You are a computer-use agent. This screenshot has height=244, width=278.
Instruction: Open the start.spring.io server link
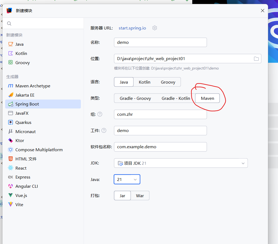[132, 28]
